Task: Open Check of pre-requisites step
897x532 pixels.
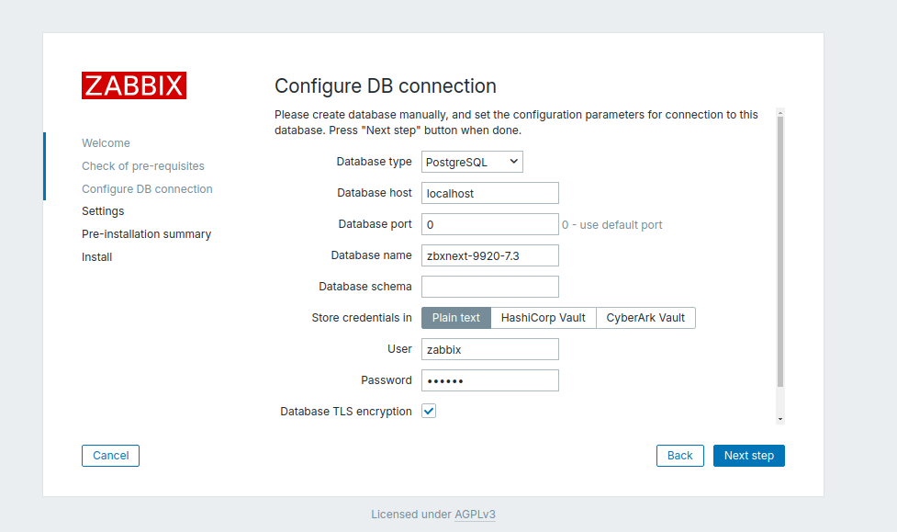Action: [x=143, y=166]
